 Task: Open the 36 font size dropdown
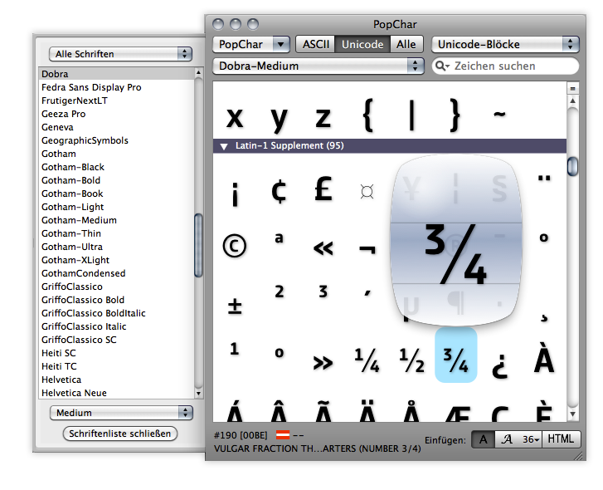pyautogui.click(x=531, y=439)
